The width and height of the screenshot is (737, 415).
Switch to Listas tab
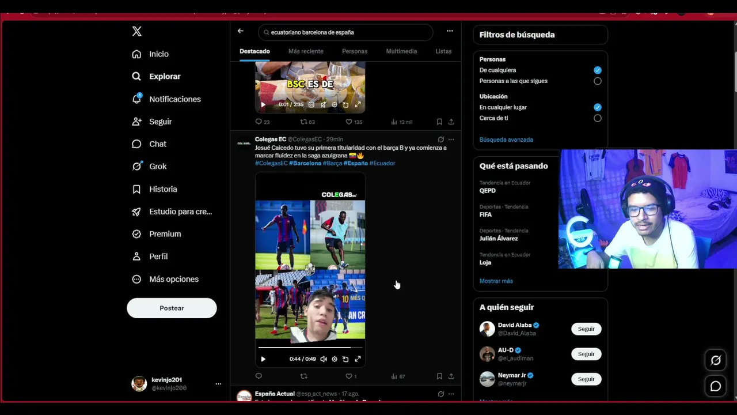pos(443,51)
